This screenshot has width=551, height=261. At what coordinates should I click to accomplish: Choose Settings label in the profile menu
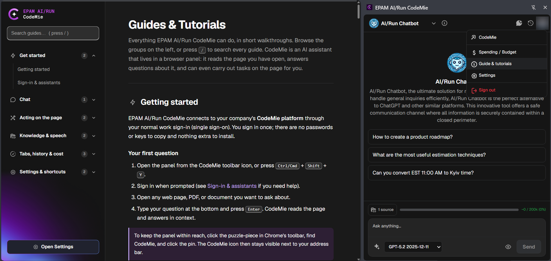coord(487,75)
